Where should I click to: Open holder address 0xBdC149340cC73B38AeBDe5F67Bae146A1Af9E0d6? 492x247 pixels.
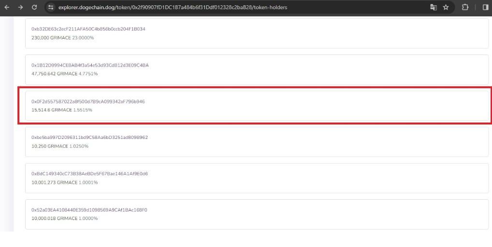pos(89,174)
